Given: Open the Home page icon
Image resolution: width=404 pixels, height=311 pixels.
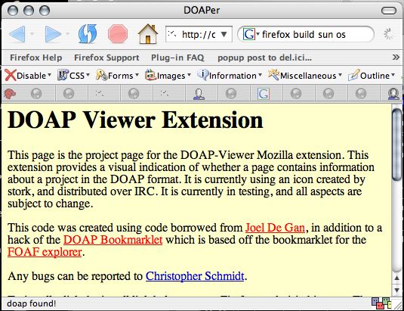Looking at the screenshot, I should pos(148,33).
